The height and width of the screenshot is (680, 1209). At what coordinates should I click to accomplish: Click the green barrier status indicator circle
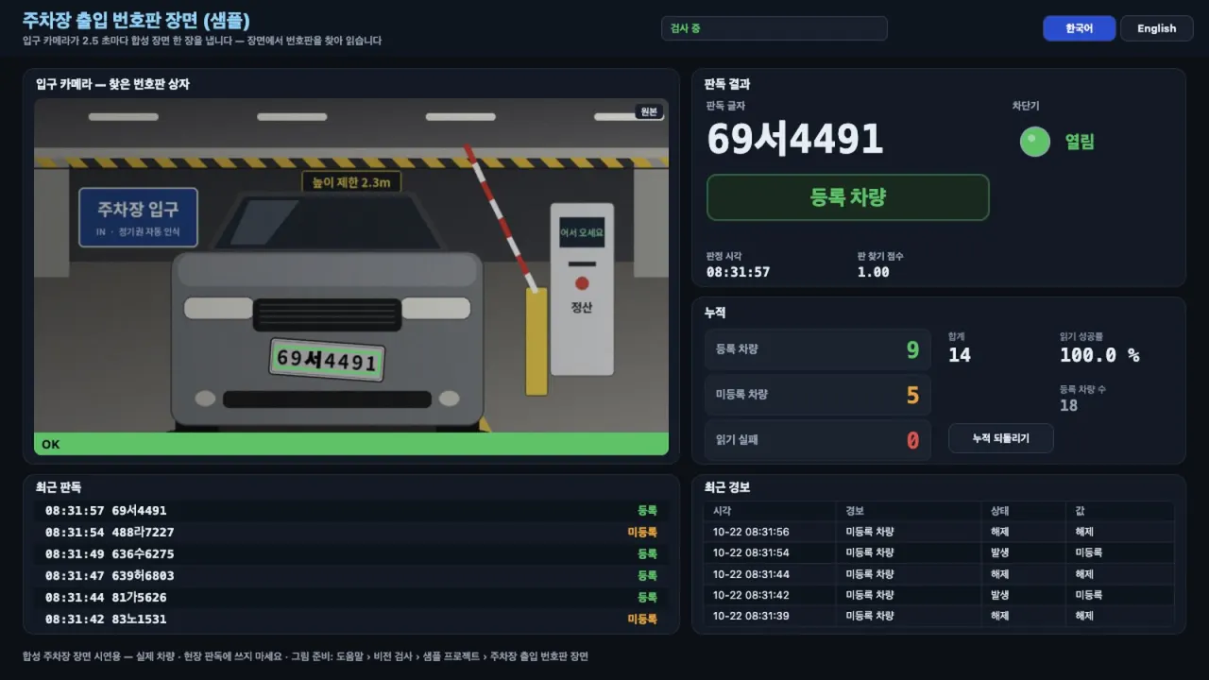1035,142
